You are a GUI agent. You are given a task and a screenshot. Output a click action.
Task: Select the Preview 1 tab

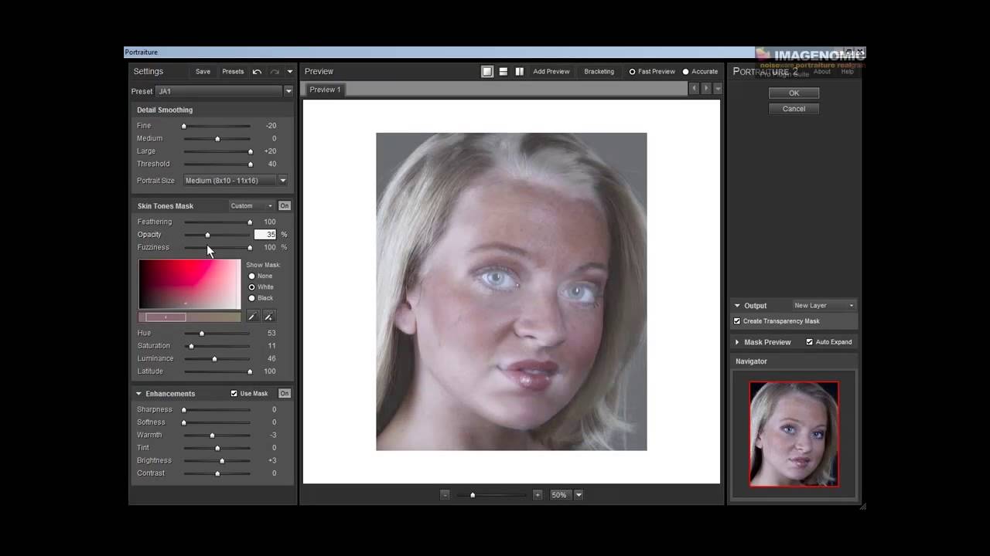coord(325,90)
